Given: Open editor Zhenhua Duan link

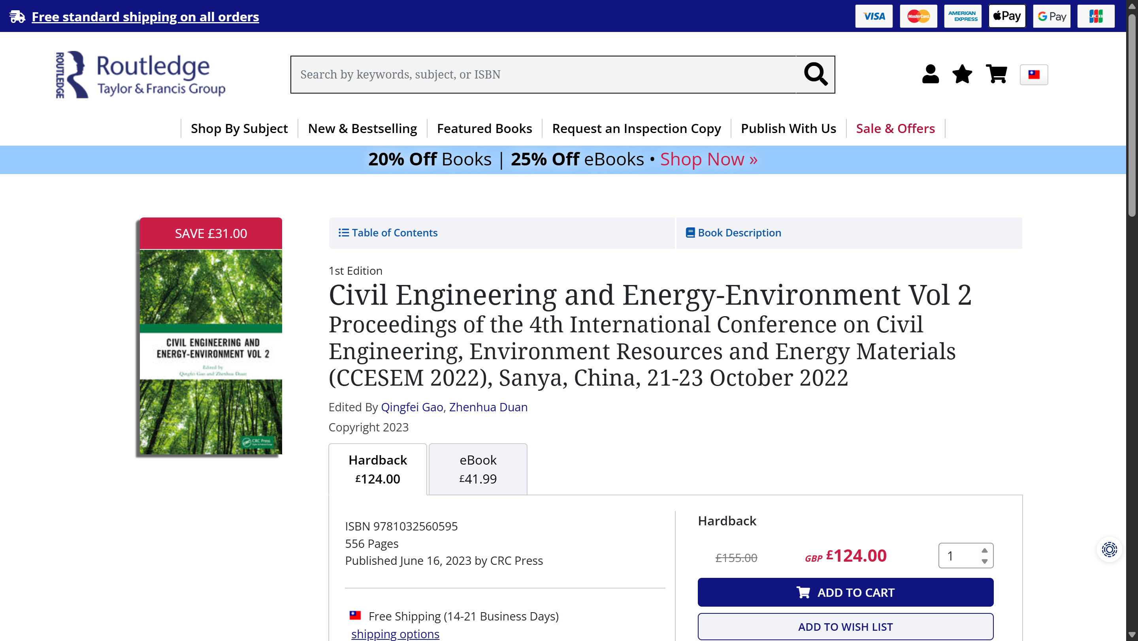Looking at the screenshot, I should point(488,407).
